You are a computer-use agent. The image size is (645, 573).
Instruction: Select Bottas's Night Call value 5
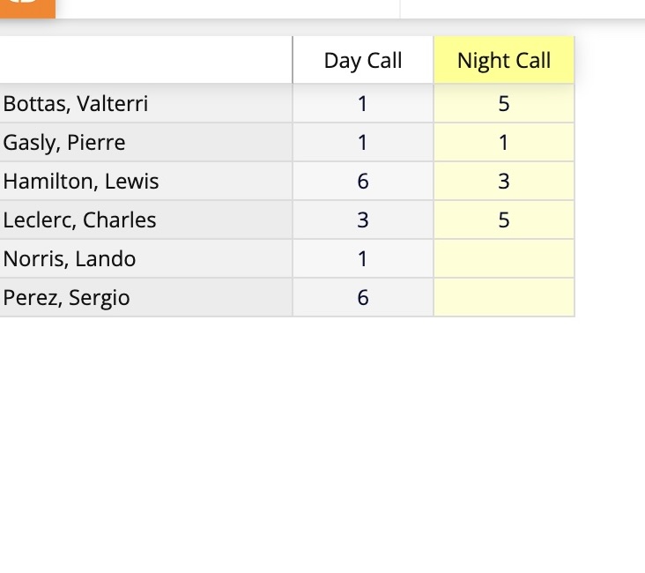(x=504, y=104)
